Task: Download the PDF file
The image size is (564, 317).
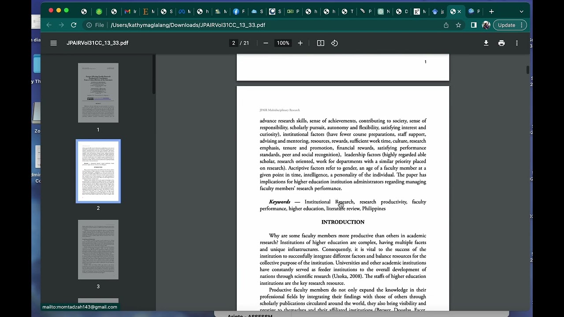Action: (x=486, y=43)
